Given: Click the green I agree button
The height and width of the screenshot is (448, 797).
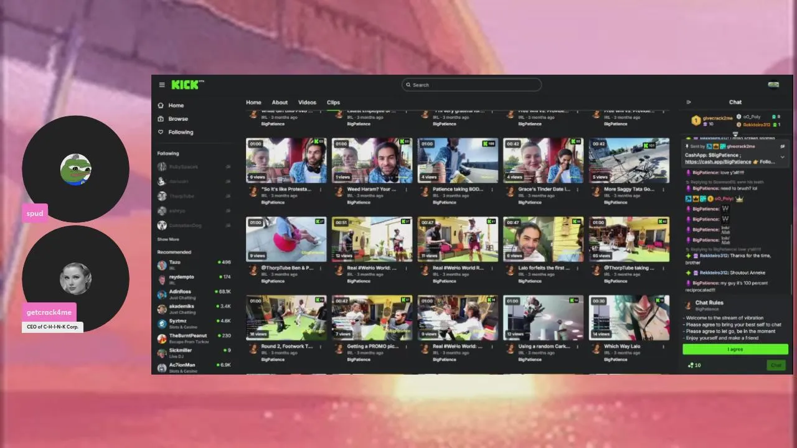Looking at the screenshot, I should 735,349.
